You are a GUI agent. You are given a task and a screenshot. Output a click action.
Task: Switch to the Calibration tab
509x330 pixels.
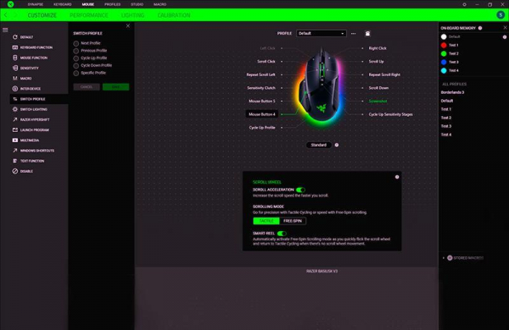click(174, 15)
